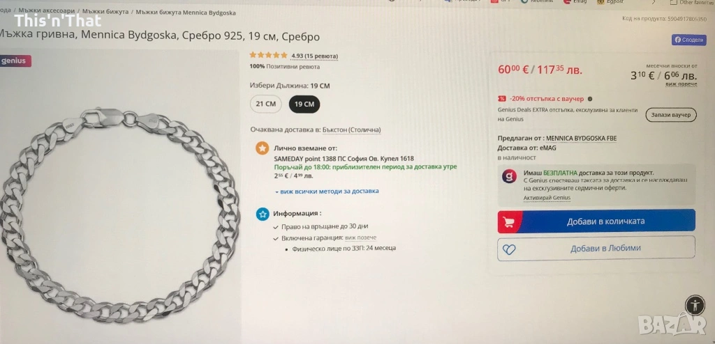Click the Genius 'g' logo icon
The image size is (715, 344).
point(509,176)
